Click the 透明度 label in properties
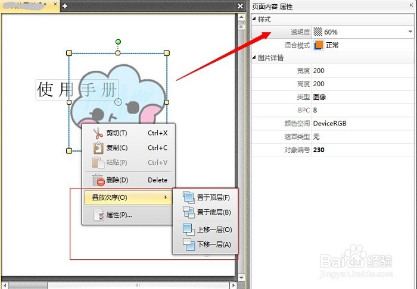The width and height of the screenshot is (417, 289). [300, 32]
